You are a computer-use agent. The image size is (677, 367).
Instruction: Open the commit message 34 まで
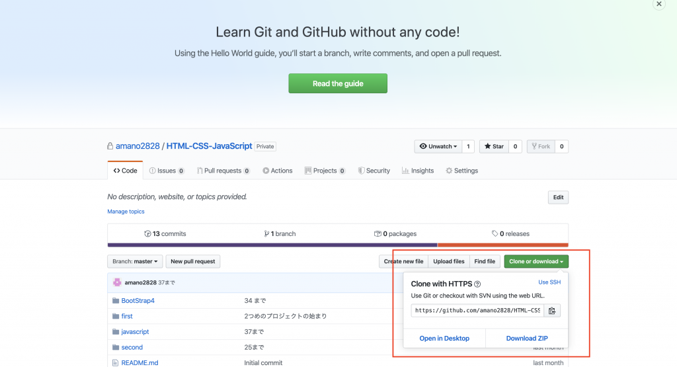click(x=255, y=300)
